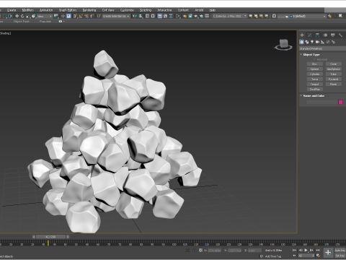The height and width of the screenshot is (260, 346).
Task: Open the project path dropdown
Action: coord(229,16)
